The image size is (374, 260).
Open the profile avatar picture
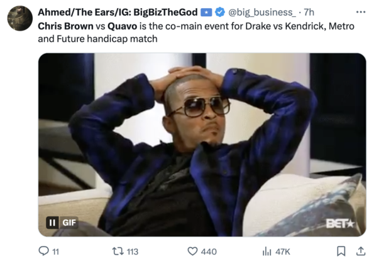click(x=20, y=18)
